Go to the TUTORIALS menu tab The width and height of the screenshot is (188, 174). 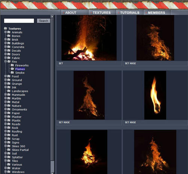[x=130, y=13]
